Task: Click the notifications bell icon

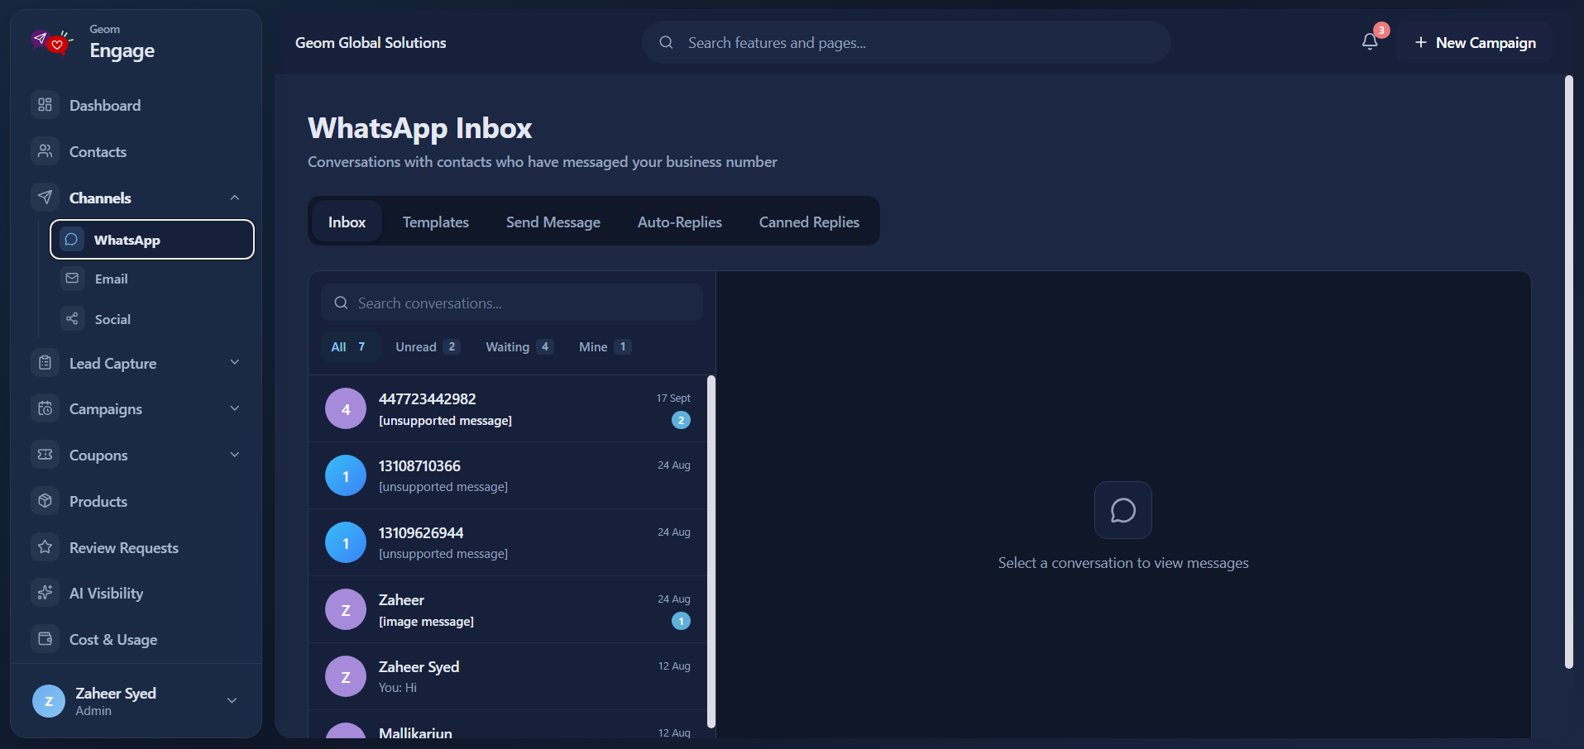Action: pyautogui.click(x=1370, y=42)
